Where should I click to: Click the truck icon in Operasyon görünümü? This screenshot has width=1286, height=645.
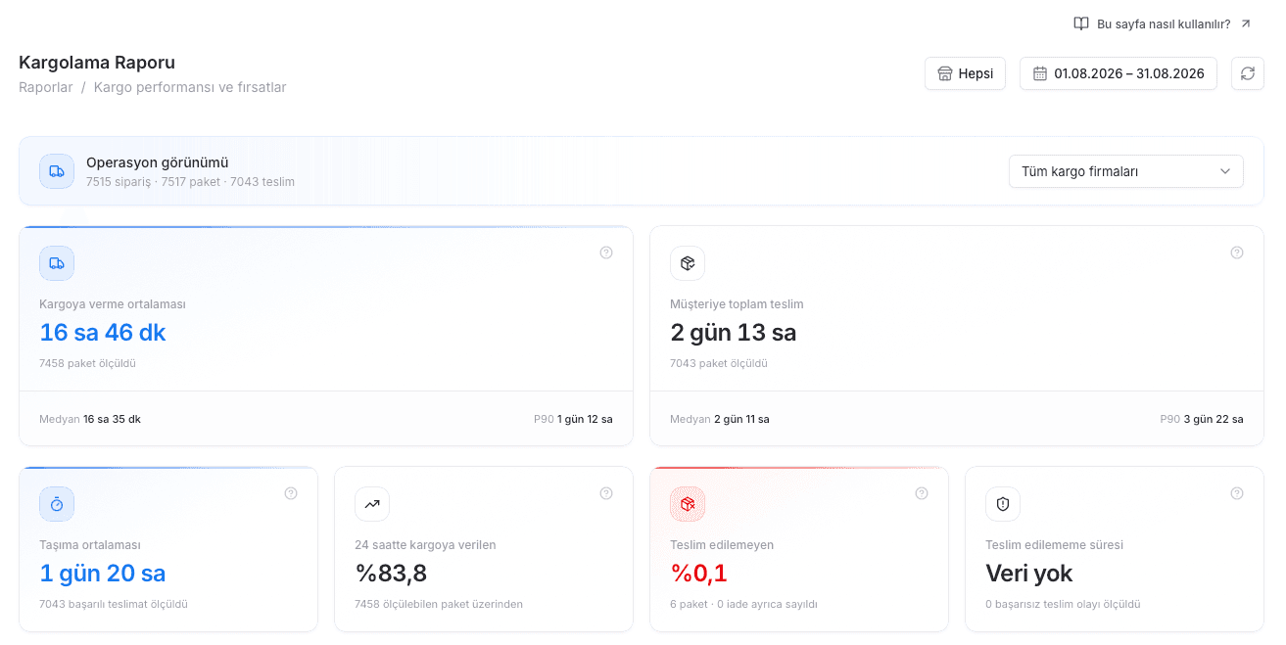point(57,171)
